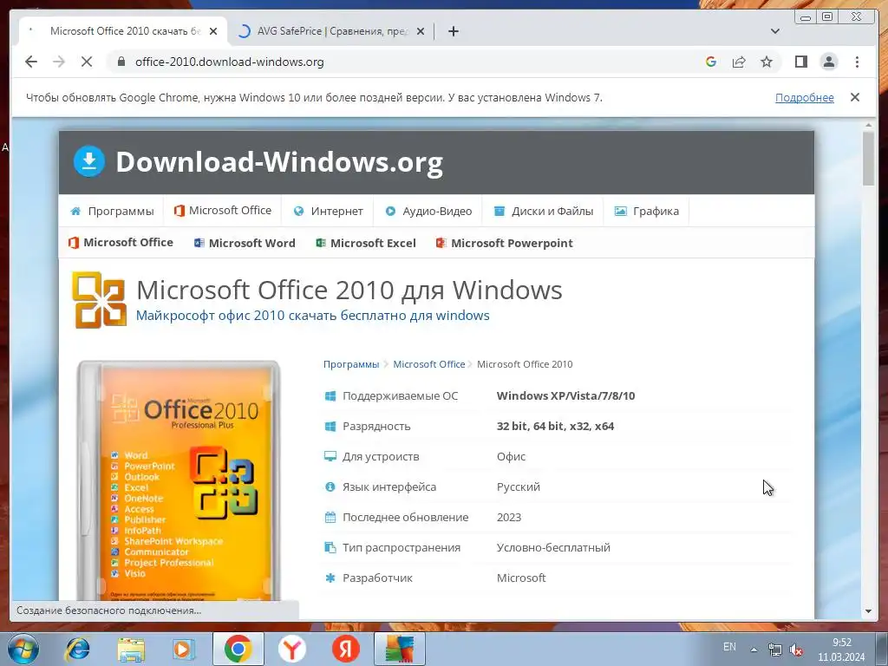Open the AVG icon in the taskbar
The height and width of the screenshot is (666, 888).
pos(399,649)
